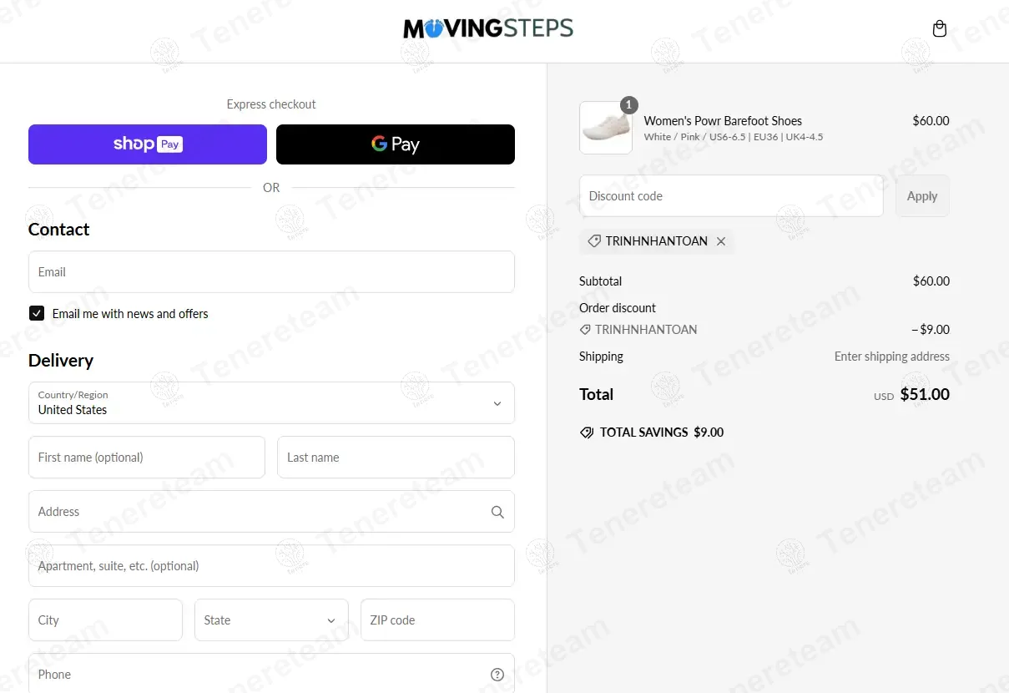Open the shopping bag cart icon
The image size is (1009, 693).
coord(940,29)
